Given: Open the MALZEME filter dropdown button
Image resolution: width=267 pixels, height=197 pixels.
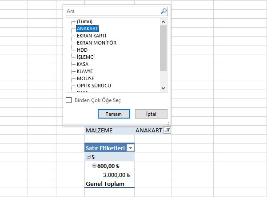Looking at the screenshot, I should tap(167, 130).
